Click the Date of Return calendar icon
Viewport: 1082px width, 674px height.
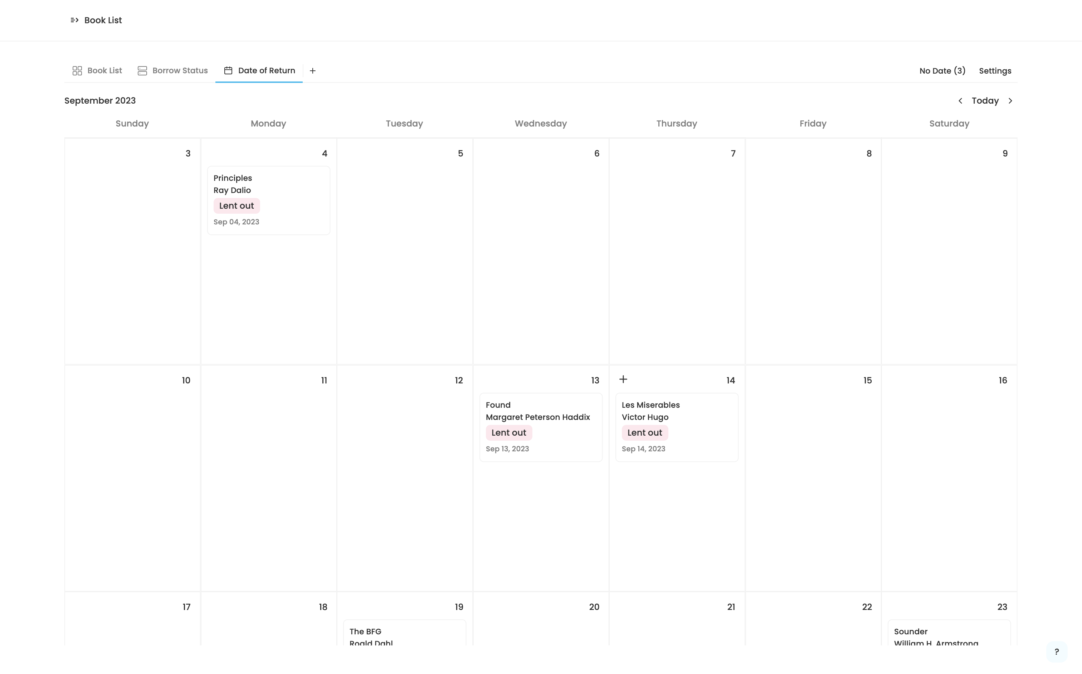click(228, 71)
